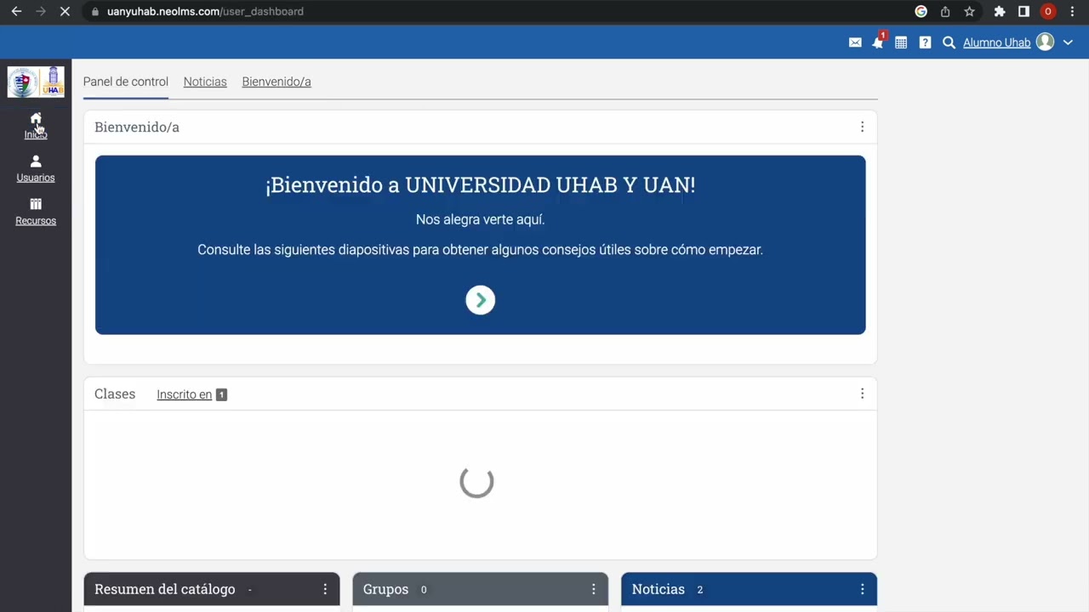Screen dimensions: 1089x612
Task: Open the help question mark icon
Action: coord(925,42)
